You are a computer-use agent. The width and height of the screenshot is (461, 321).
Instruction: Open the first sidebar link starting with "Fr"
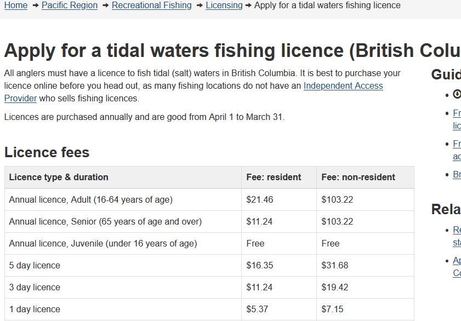(x=457, y=119)
